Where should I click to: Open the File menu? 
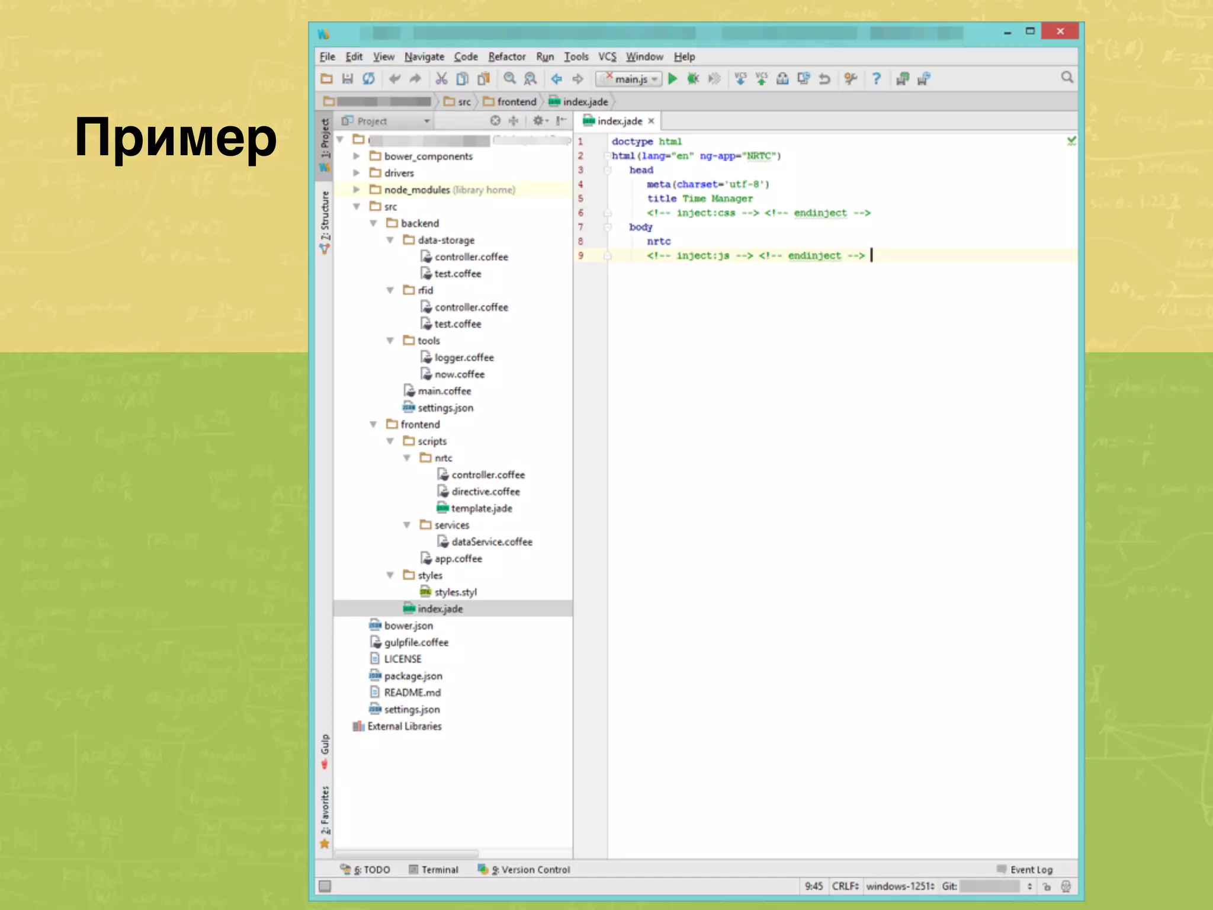point(328,56)
